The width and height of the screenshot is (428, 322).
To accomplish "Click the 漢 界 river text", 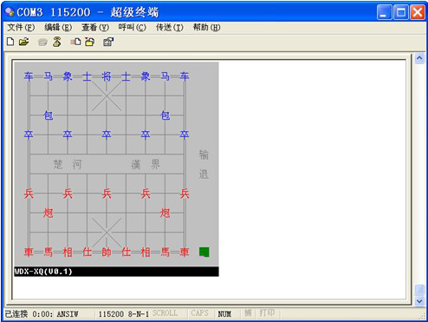I will (146, 164).
